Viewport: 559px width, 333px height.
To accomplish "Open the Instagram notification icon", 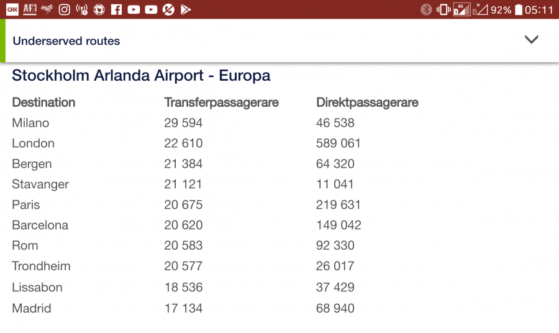I will pyautogui.click(x=65, y=9).
